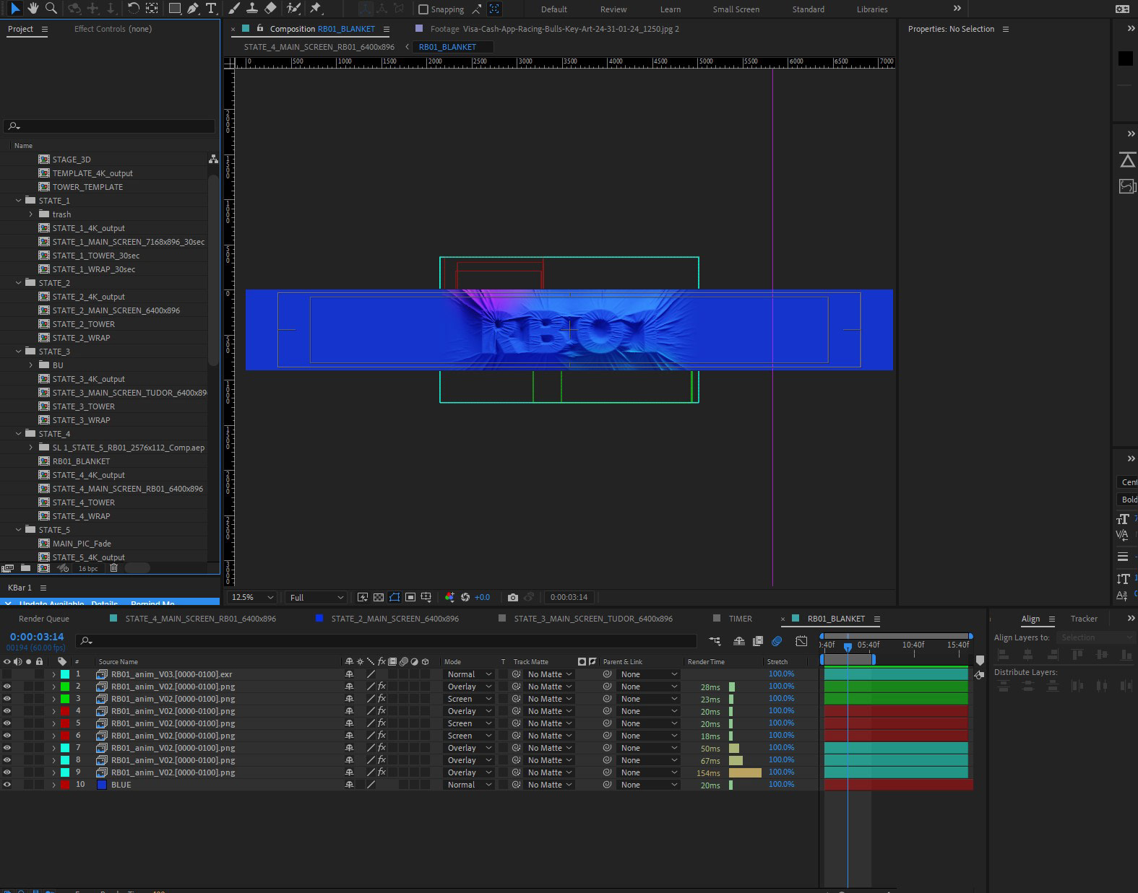Open the magnification 12.5% dropdown
This screenshot has height=893, width=1138.
[x=252, y=597]
